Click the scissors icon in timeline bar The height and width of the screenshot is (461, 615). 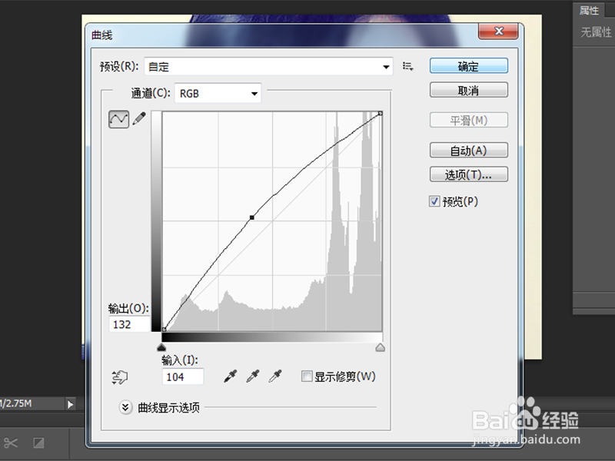11,443
